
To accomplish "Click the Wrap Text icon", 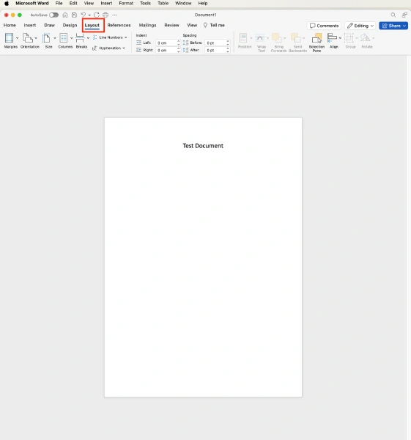I will [x=260, y=38].
